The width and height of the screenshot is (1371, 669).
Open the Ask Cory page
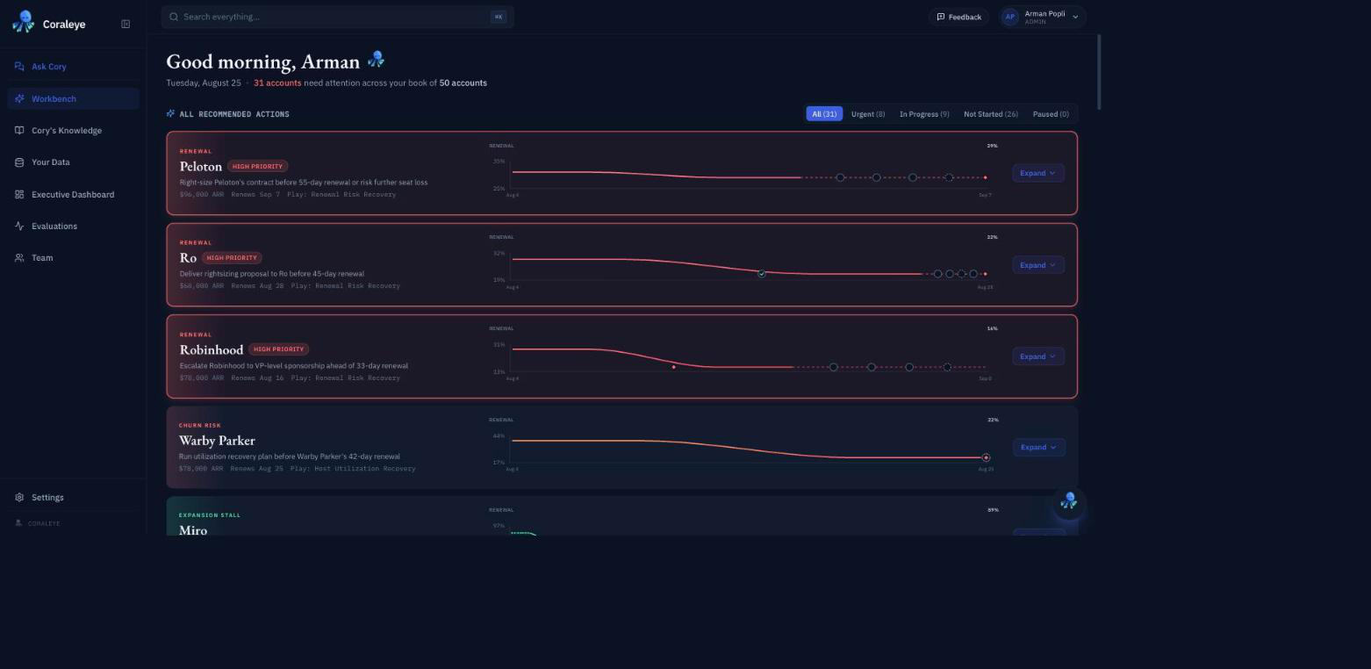point(73,67)
